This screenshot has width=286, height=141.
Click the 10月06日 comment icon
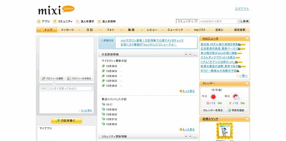103,124
